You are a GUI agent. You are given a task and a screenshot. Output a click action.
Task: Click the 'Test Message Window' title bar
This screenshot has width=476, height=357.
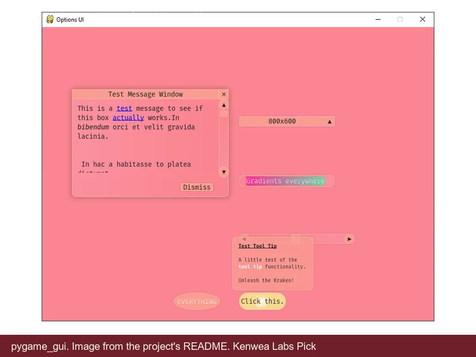pyautogui.click(x=146, y=94)
